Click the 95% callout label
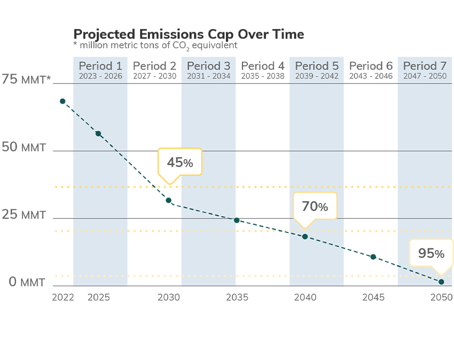The width and height of the screenshot is (454, 340). click(x=431, y=253)
